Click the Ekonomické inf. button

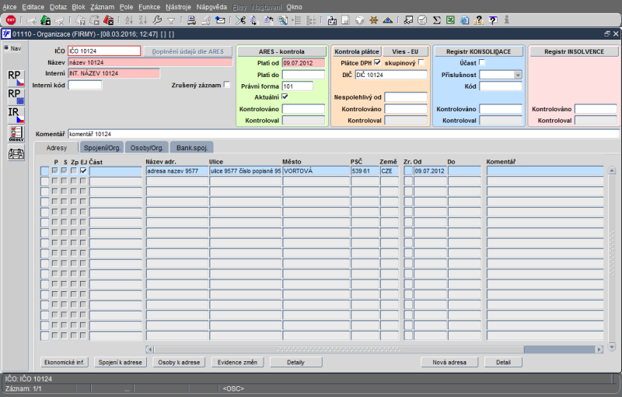(x=65, y=362)
